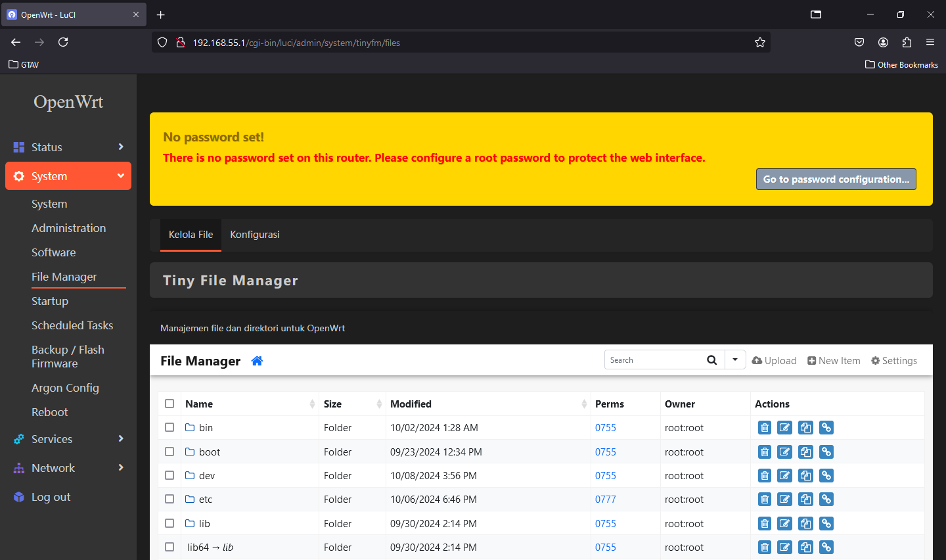Change permissions 0777 of etc

tap(606, 500)
